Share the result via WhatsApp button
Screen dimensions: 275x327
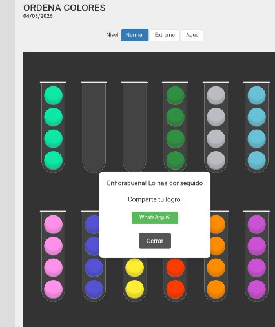tap(155, 217)
